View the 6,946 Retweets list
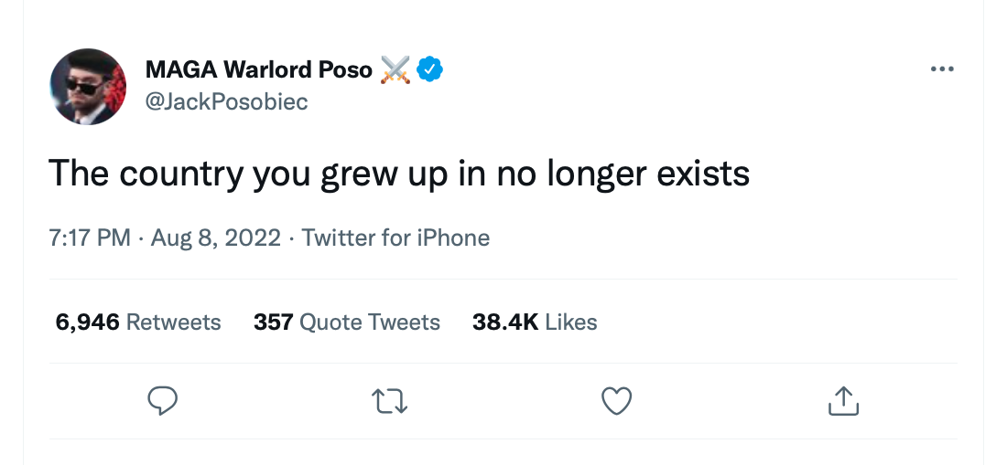 pos(138,322)
